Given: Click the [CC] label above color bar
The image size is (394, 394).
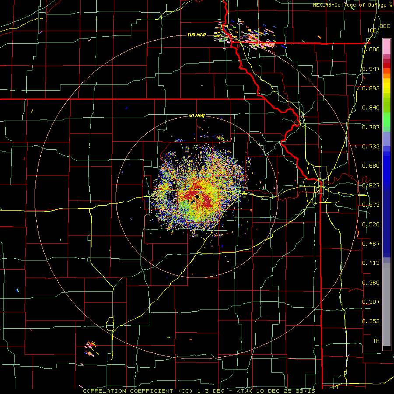Looking at the screenshot, I should (x=374, y=30).
